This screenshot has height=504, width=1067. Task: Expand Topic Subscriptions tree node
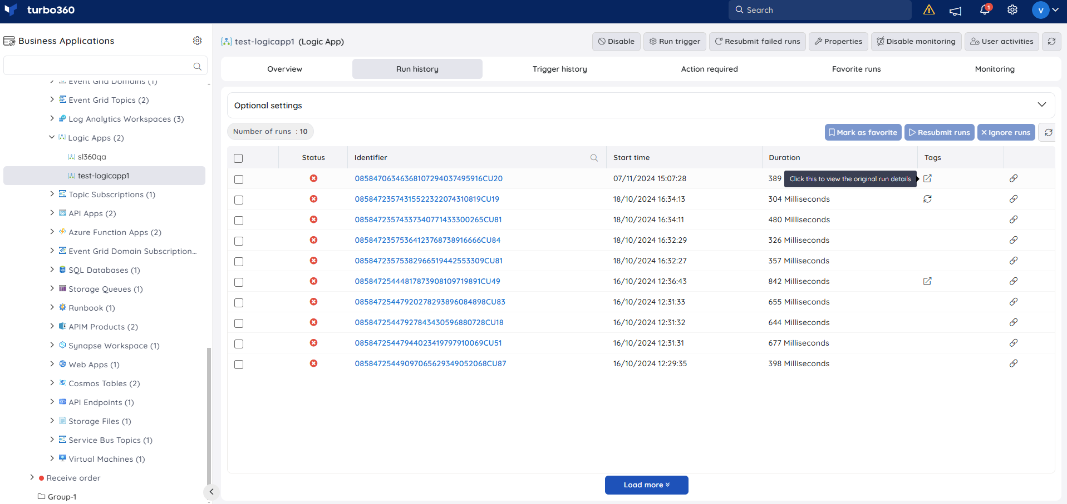52,194
